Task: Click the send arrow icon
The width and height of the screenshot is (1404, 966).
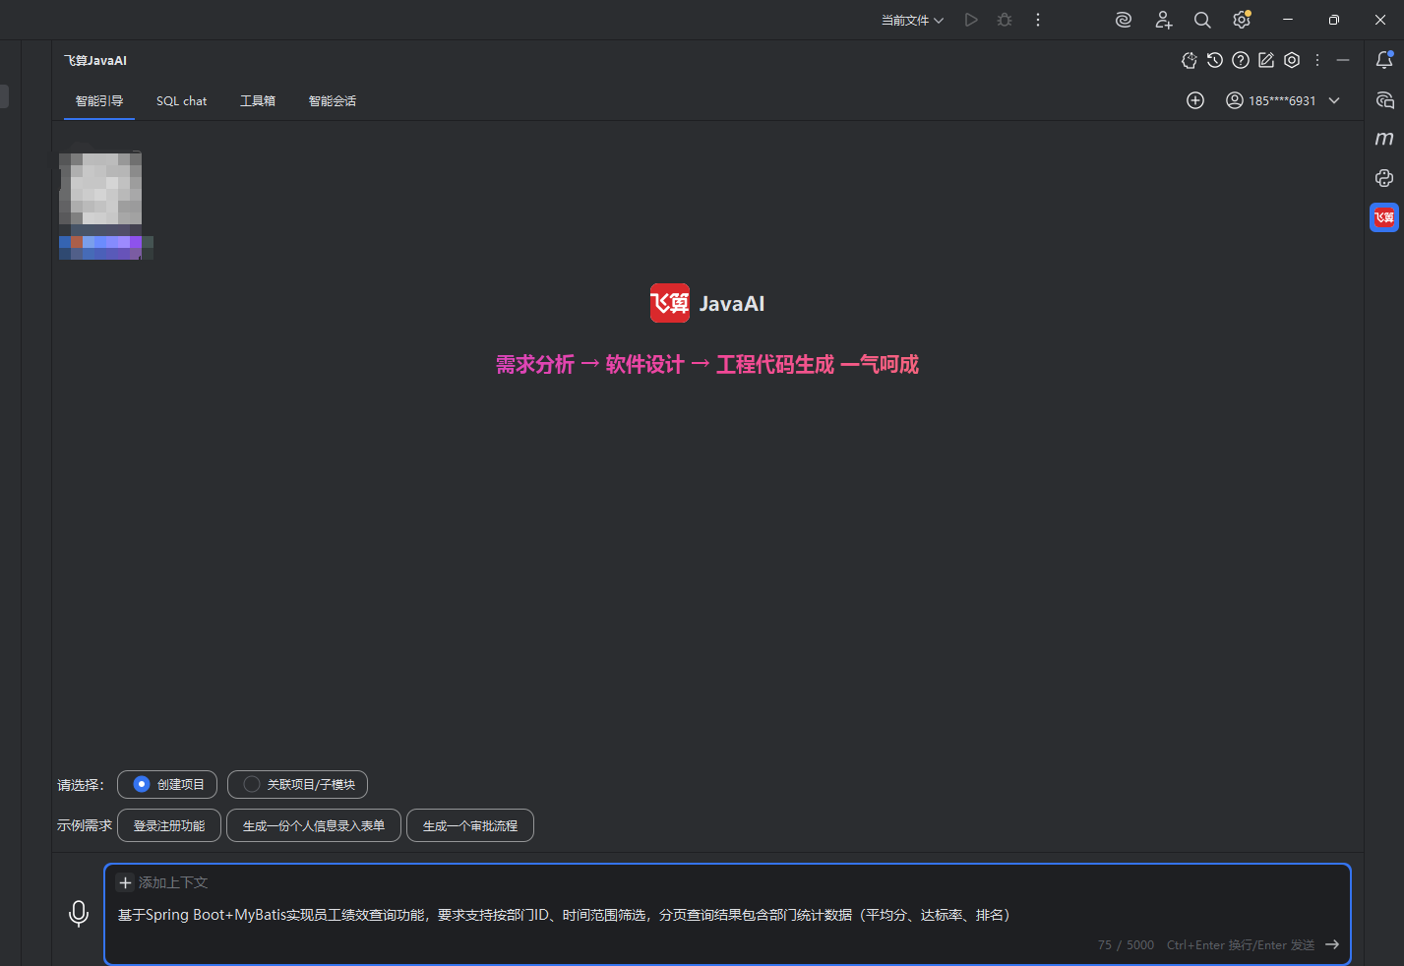Action: [x=1332, y=944]
